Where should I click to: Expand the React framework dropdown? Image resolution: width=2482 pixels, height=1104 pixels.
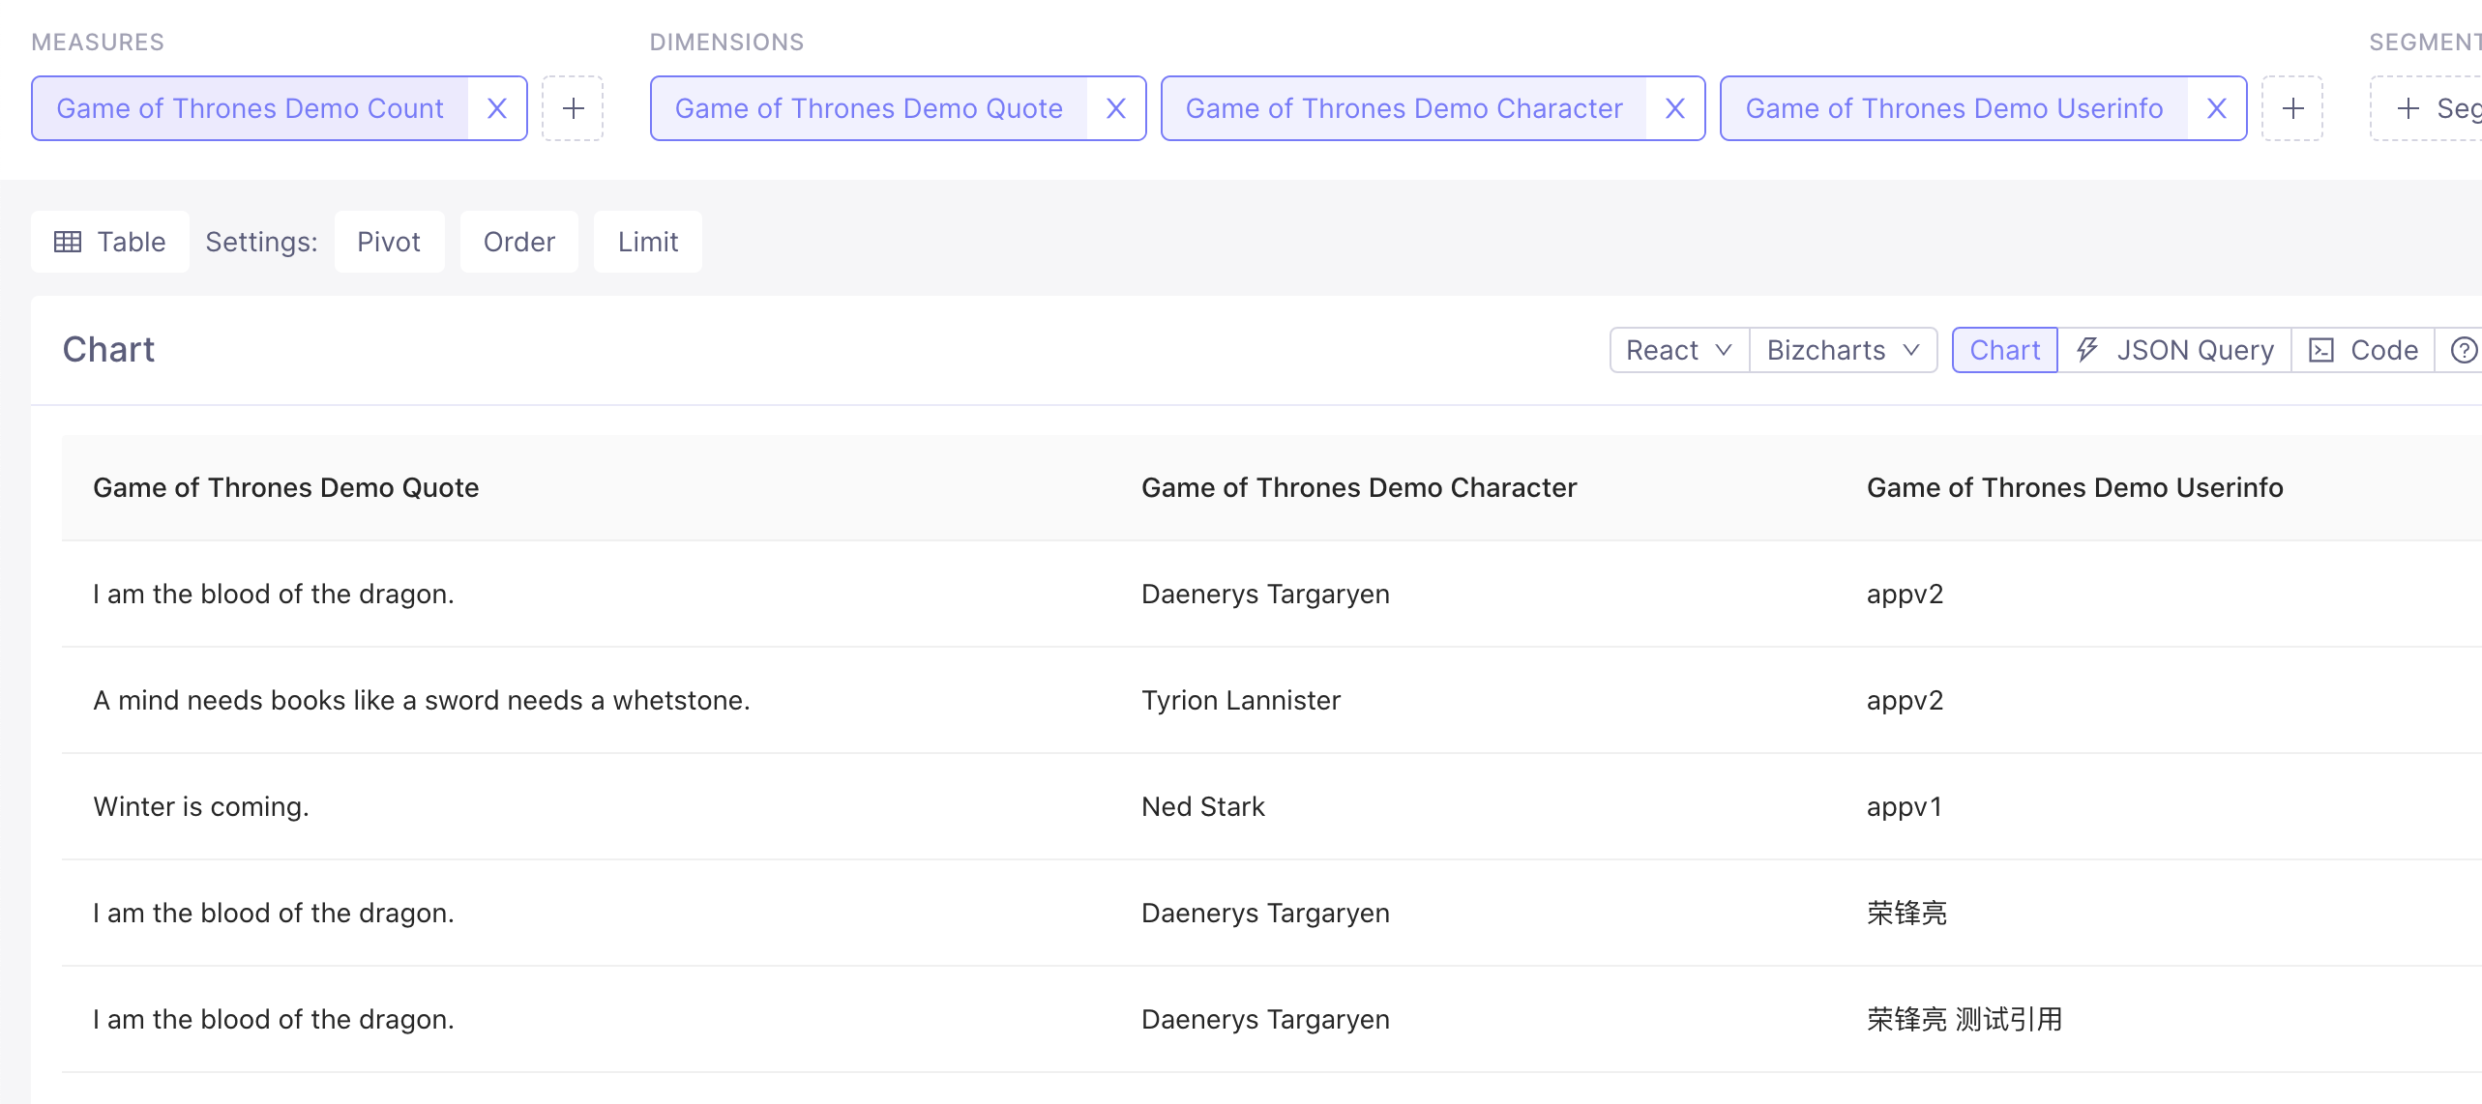(1679, 350)
